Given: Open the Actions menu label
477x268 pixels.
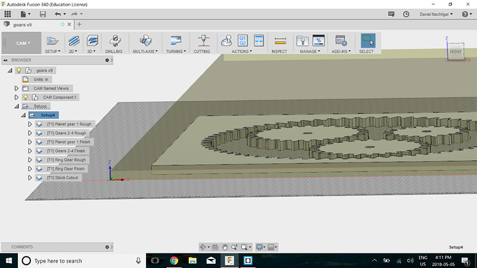Looking at the screenshot, I should pos(242,52).
